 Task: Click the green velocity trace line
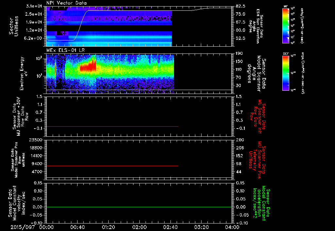(139, 207)
